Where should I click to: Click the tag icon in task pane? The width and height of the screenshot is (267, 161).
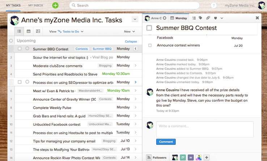coord(200,18)
